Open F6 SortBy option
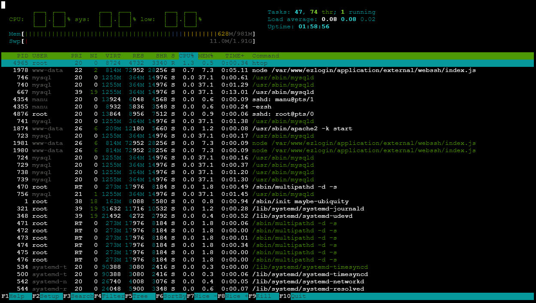This screenshot has height=303, width=536. click(171, 296)
